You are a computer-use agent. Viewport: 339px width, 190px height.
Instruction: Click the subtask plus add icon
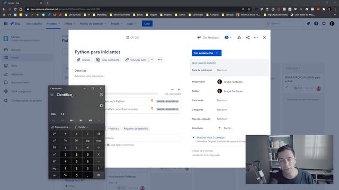179,89
